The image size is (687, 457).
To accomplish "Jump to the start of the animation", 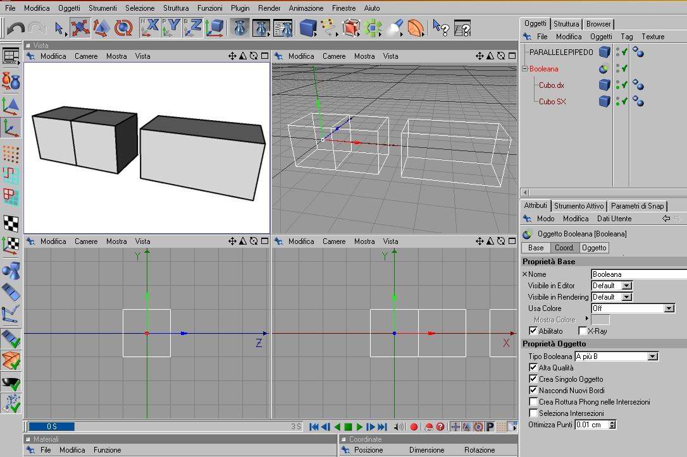I will coord(314,427).
